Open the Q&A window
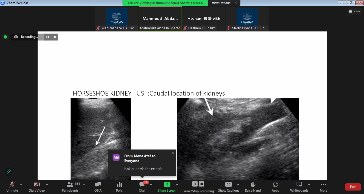The height and width of the screenshot is (194, 364). point(98,185)
